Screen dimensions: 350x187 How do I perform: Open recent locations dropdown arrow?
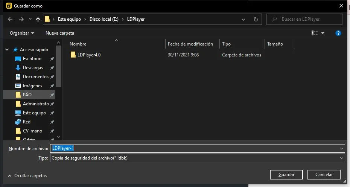click(30, 19)
